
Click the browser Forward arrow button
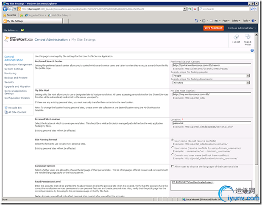11,9
